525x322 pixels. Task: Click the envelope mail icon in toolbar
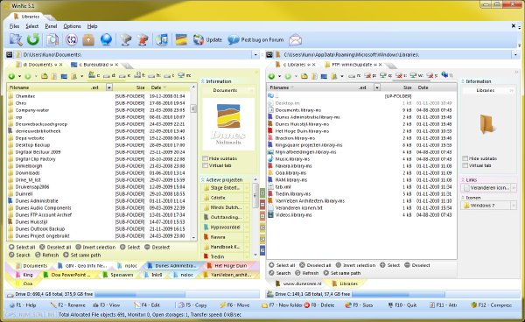point(296,40)
